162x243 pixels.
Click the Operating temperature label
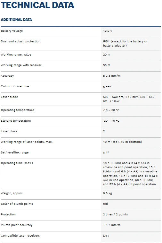click(18, 110)
